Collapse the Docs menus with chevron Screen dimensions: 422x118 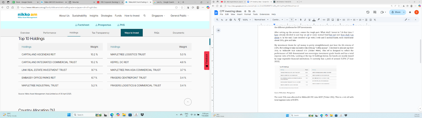pyautogui.click(x=415, y=20)
